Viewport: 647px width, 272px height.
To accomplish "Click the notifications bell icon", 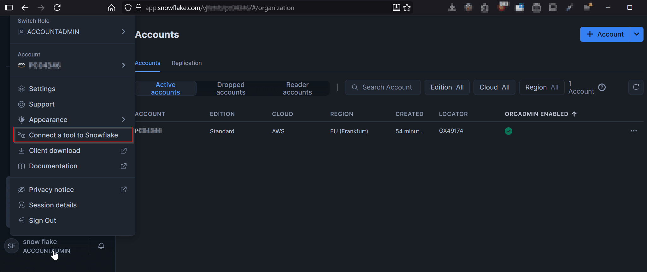I will pos(101,246).
